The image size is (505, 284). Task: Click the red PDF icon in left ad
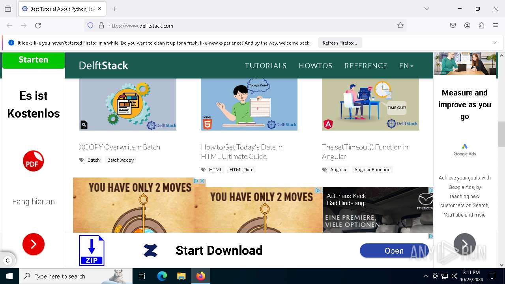point(34,161)
